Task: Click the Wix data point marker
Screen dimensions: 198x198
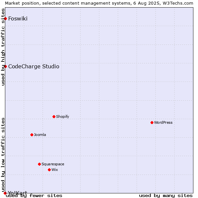Action: click(x=49, y=170)
